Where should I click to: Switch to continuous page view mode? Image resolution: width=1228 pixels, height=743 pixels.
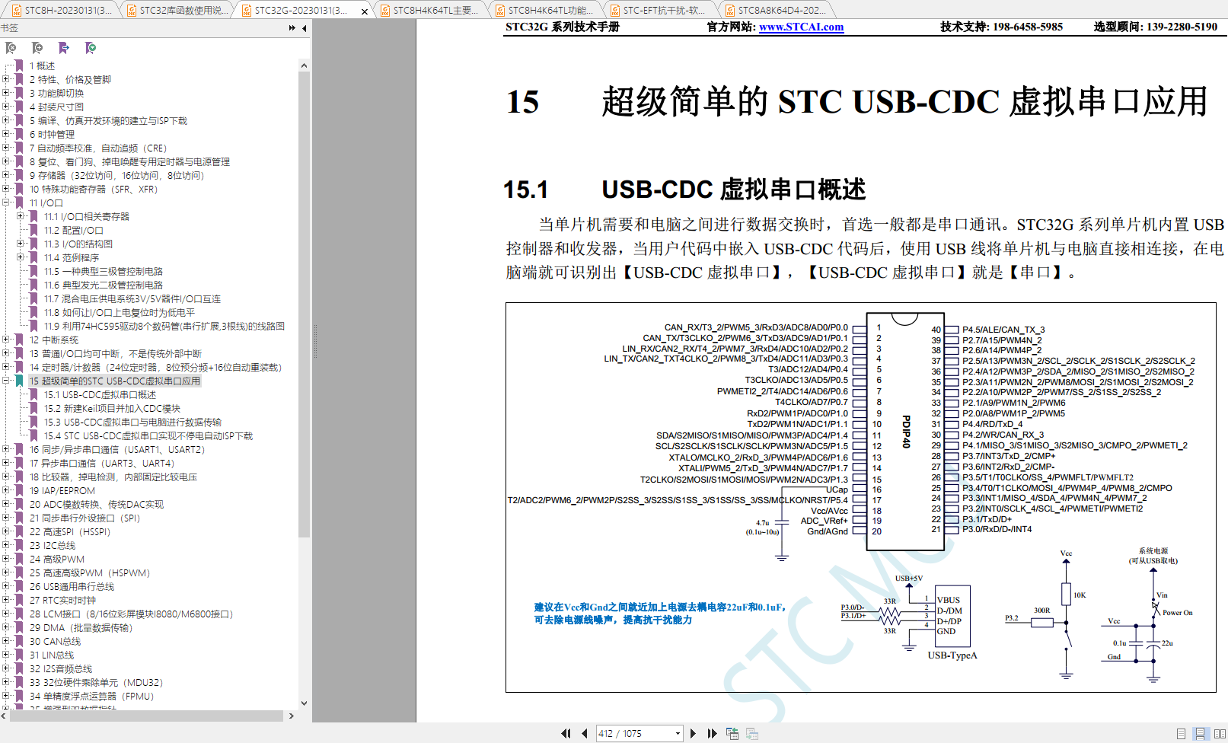click(1200, 734)
